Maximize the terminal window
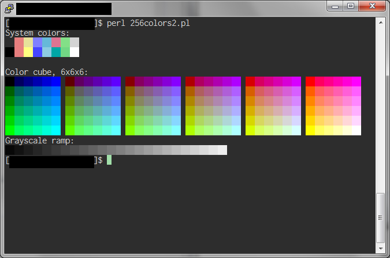Viewport: 390px width, 258px height. (351, 6)
